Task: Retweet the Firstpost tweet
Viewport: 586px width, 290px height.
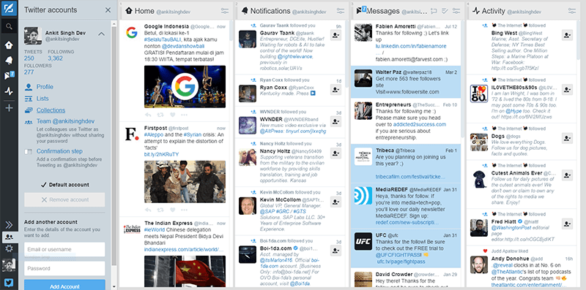Action: pos(160,210)
